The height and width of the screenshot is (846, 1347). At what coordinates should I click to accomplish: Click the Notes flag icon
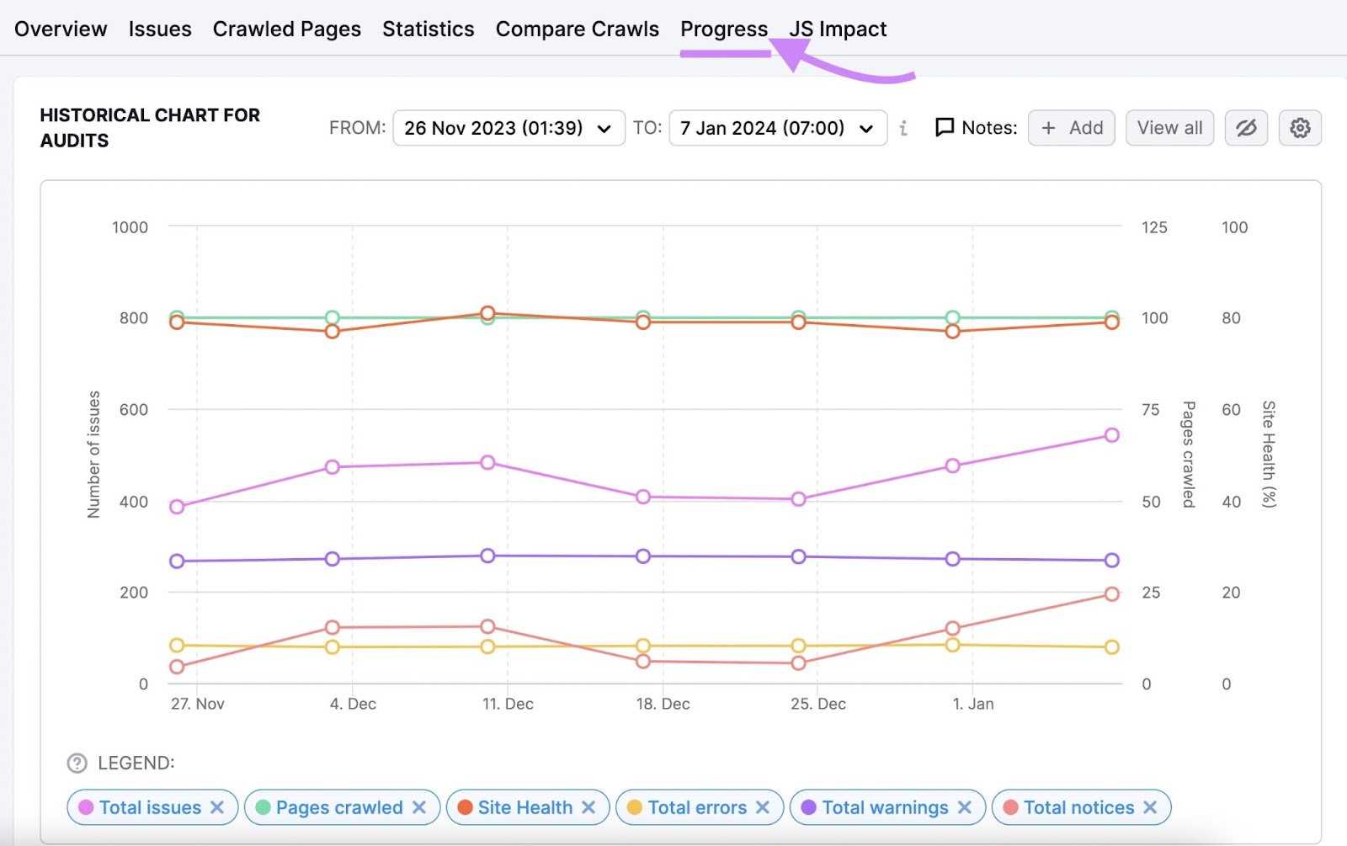tap(945, 127)
